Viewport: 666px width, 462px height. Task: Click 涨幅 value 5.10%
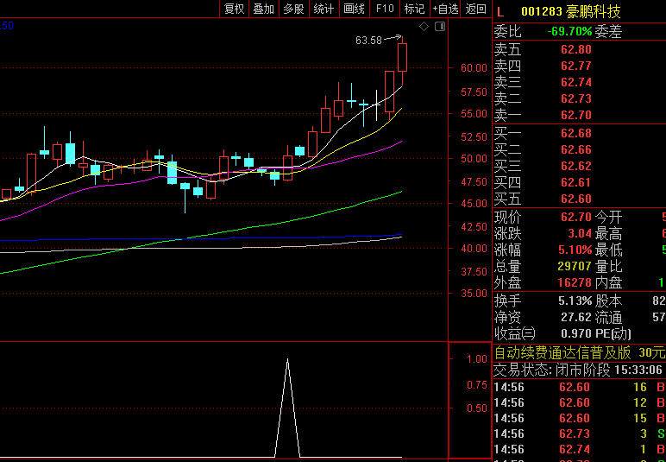tap(575, 250)
